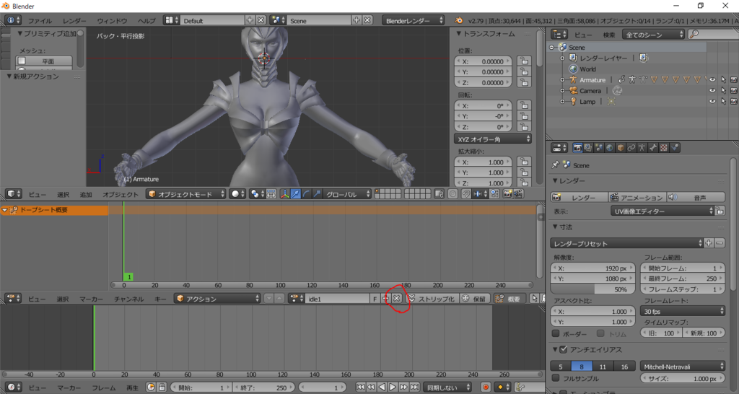The height and width of the screenshot is (394, 739).
Task: Click the snap magnet icon
Action: (x=466, y=194)
